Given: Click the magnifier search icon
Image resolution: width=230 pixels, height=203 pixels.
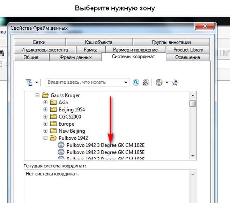Looking at the screenshot, I should tap(136, 82).
